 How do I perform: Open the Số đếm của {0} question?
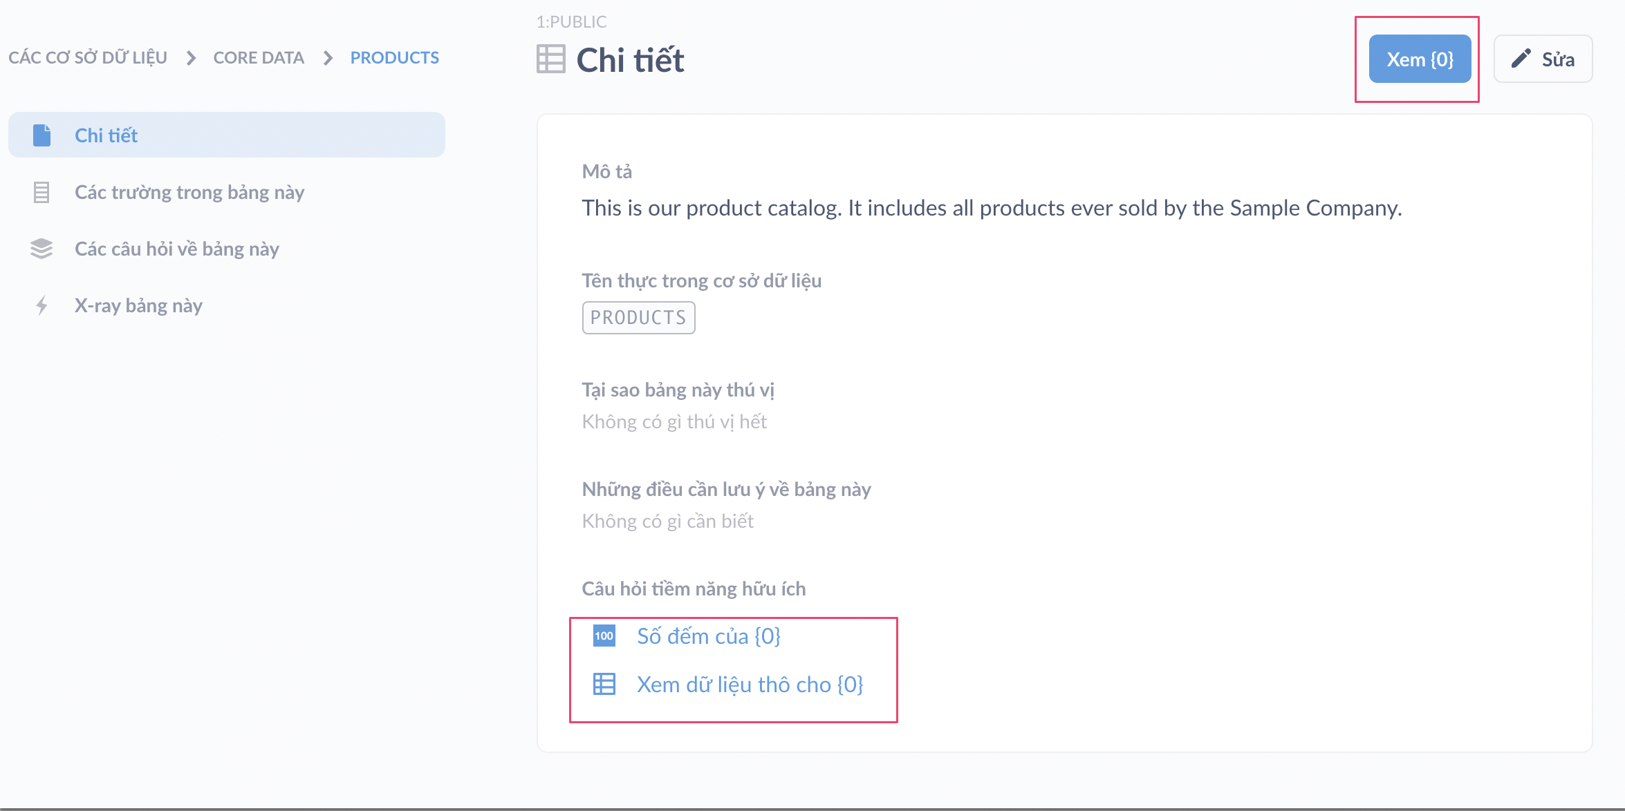point(709,636)
